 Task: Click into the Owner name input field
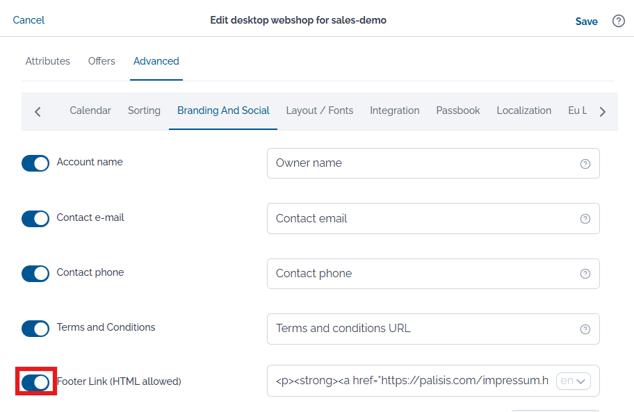(433, 163)
